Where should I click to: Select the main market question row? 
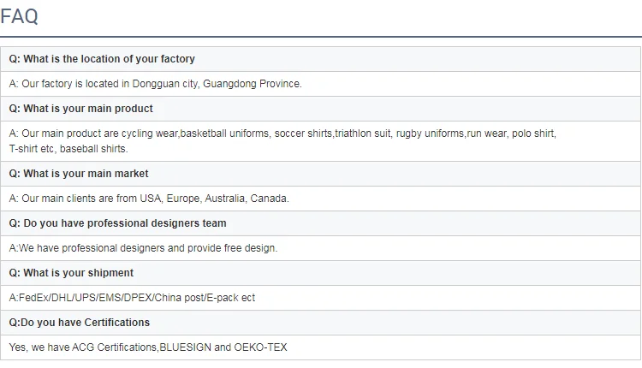click(321, 174)
